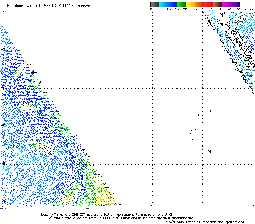The height and width of the screenshot is (224, 255).
Task: Click the NOAA/NESDIS credit text
Action: pos(203,222)
